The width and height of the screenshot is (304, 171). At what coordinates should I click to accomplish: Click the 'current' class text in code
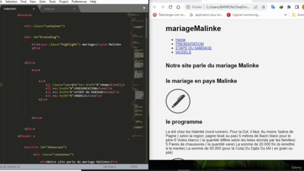click(71, 85)
